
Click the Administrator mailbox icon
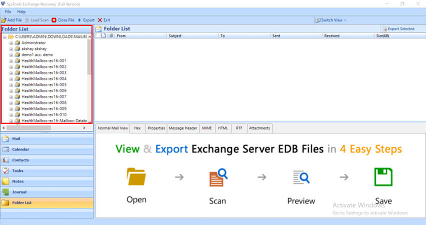17,43
